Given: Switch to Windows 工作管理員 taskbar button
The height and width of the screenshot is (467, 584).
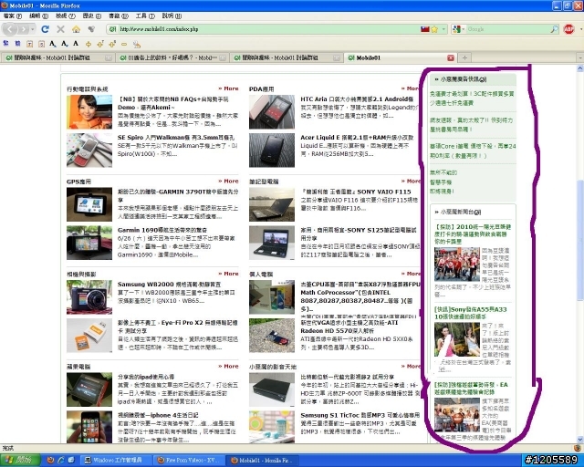Looking at the screenshot, I should point(117,460).
